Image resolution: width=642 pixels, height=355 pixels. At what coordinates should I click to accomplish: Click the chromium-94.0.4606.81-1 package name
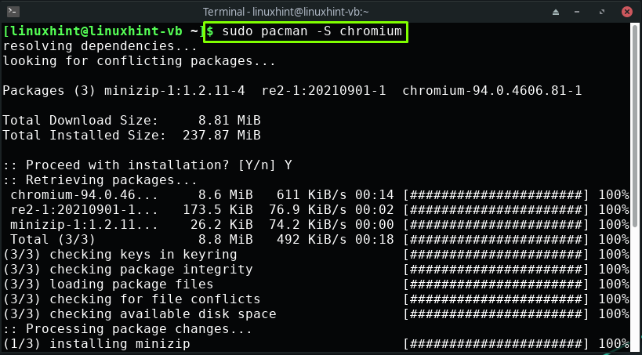492,90
